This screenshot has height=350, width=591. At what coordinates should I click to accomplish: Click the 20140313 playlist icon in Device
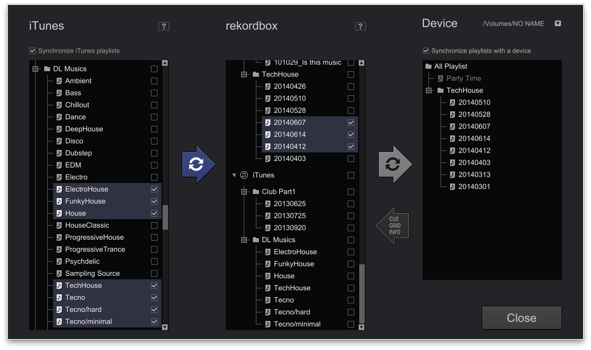click(x=453, y=175)
